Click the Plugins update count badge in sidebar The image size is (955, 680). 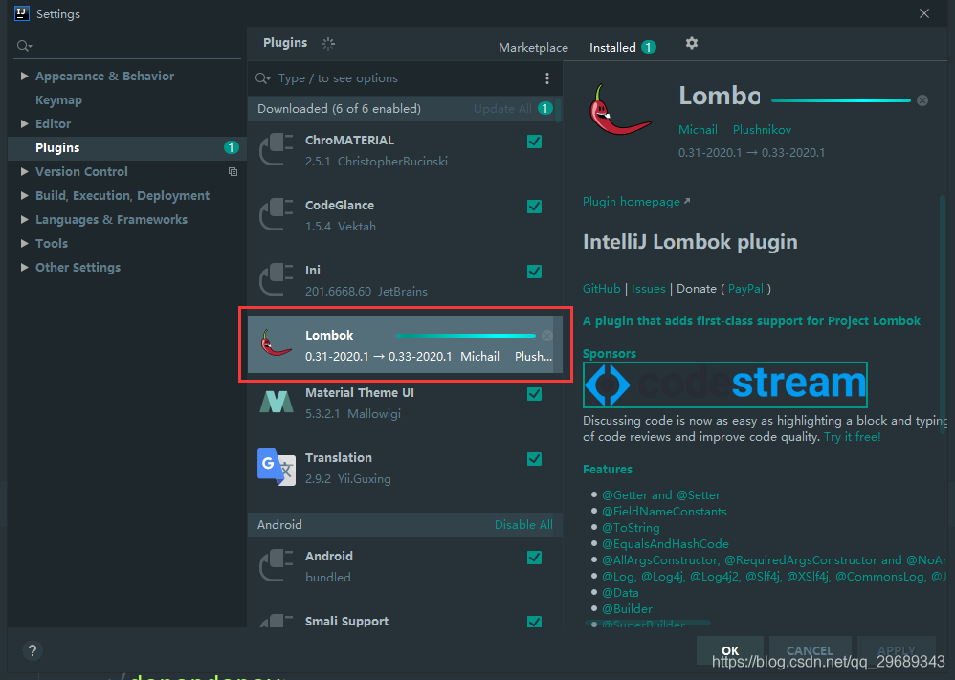[231, 147]
